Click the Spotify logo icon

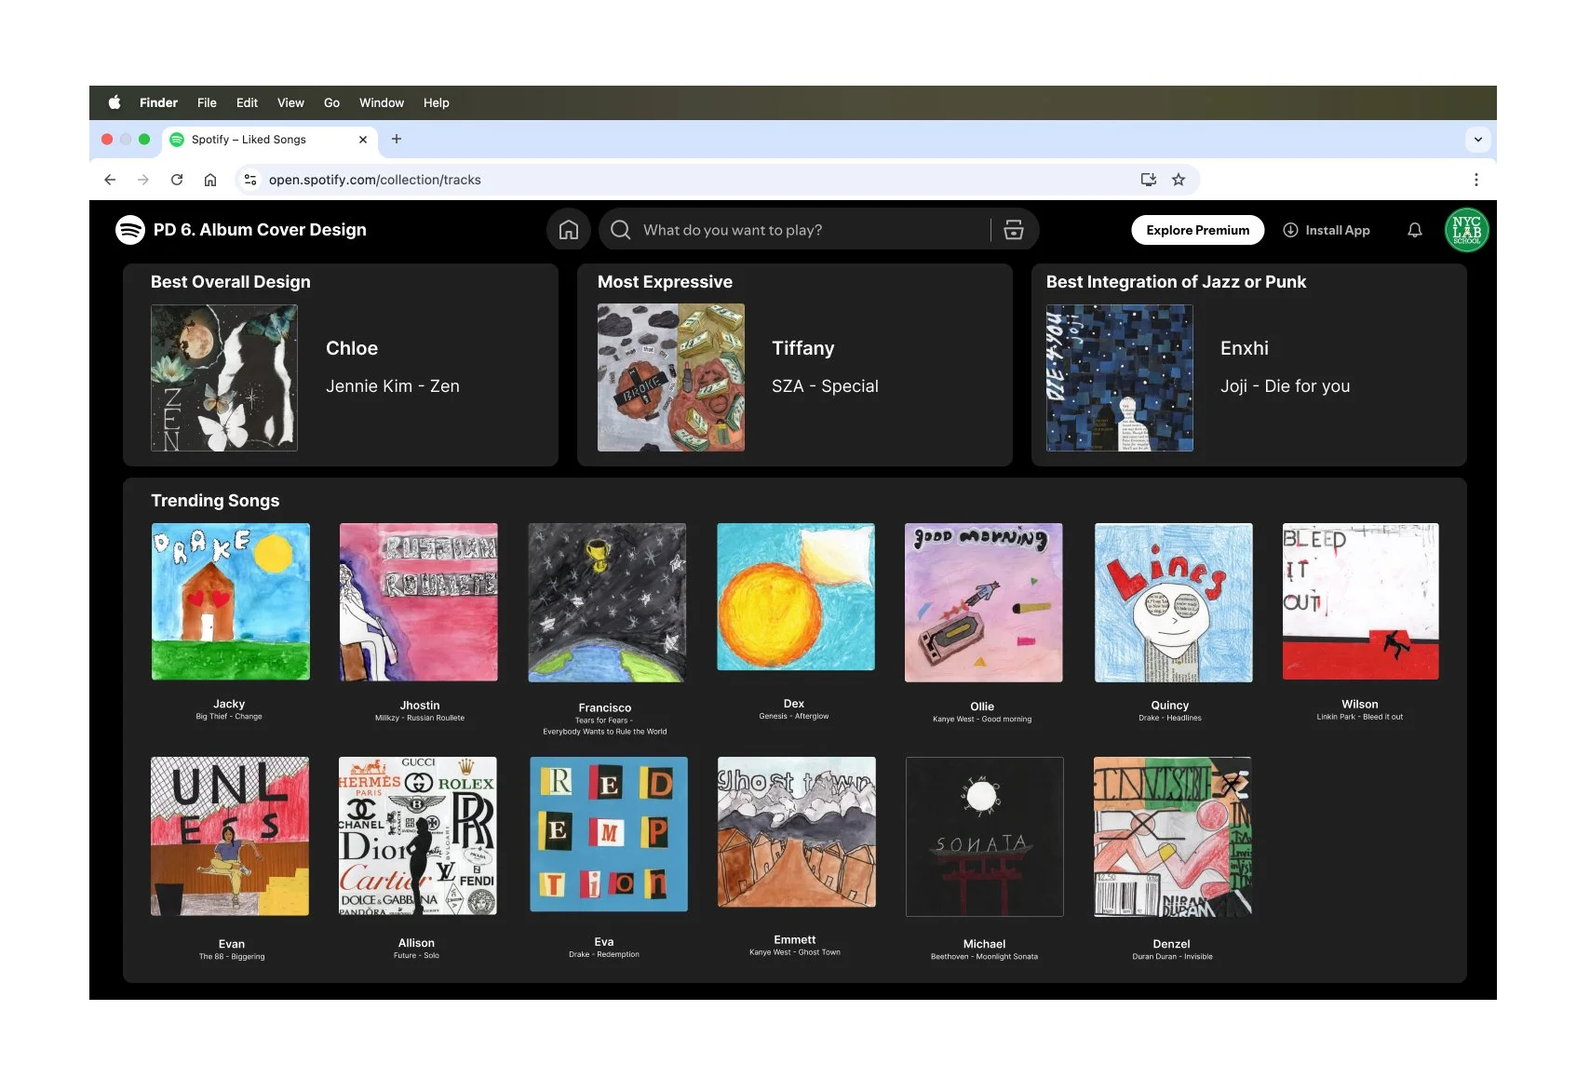(130, 230)
